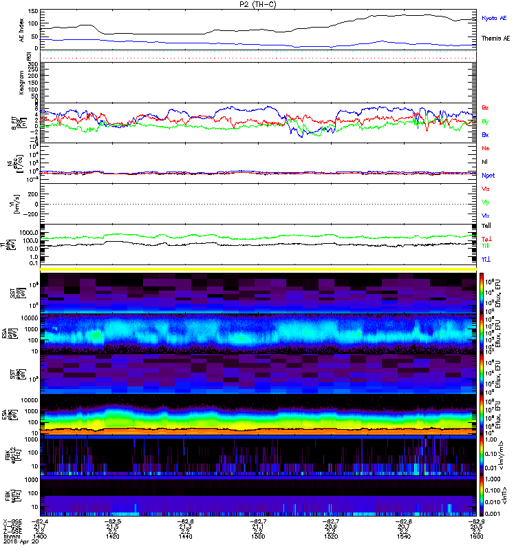The image size is (516, 551).
Task: Click the 1440 time tick label
Action: point(185,537)
